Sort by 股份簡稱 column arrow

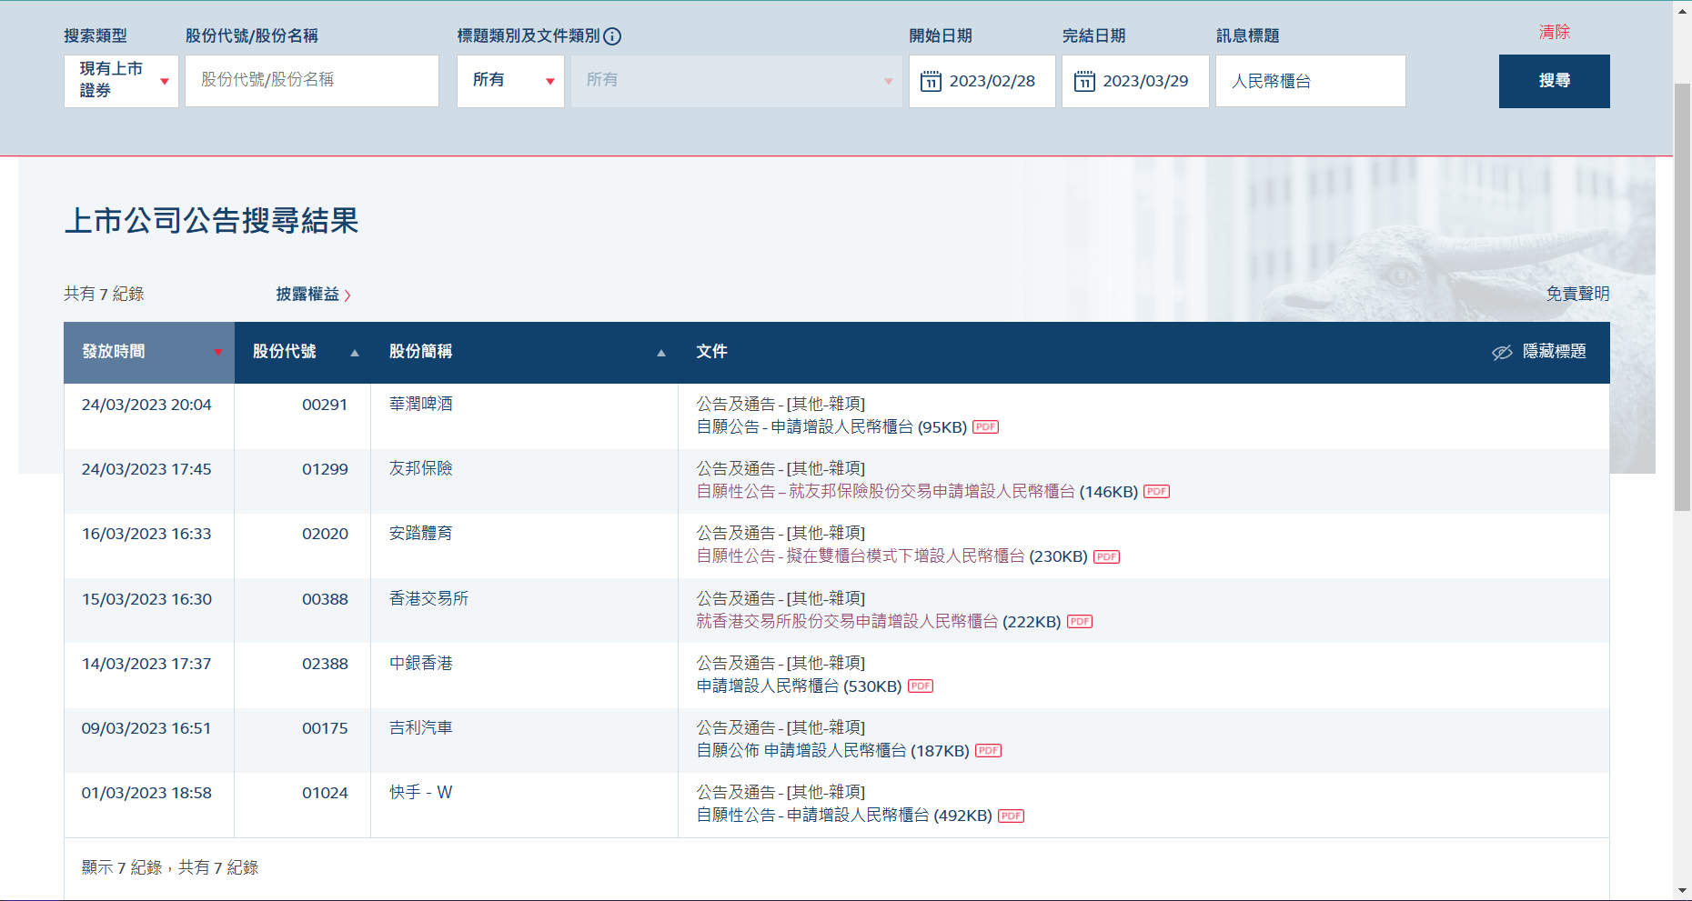tap(660, 353)
